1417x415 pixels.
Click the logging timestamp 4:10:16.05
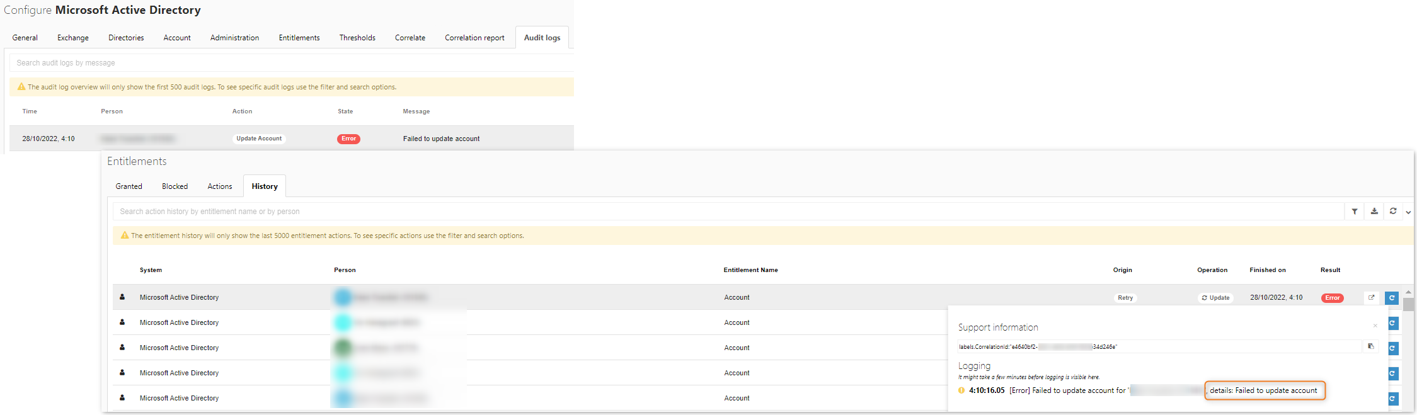(987, 390)
